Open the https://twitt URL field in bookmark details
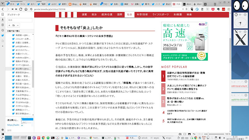The width and height of the screenshot is (249, 140). 13,125
